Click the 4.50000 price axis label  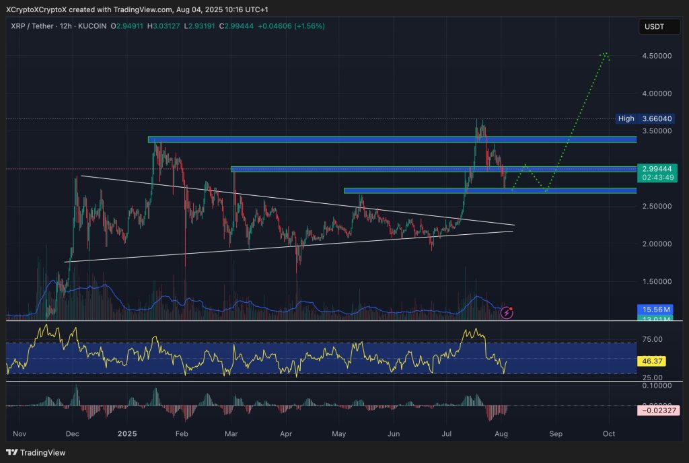658,57
